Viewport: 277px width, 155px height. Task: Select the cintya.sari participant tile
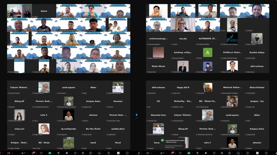pyautogui.click(x=19, y=129)
